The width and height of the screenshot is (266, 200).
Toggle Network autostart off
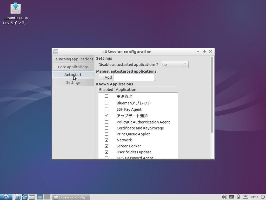pyautogui.click(x=107, y=140)
